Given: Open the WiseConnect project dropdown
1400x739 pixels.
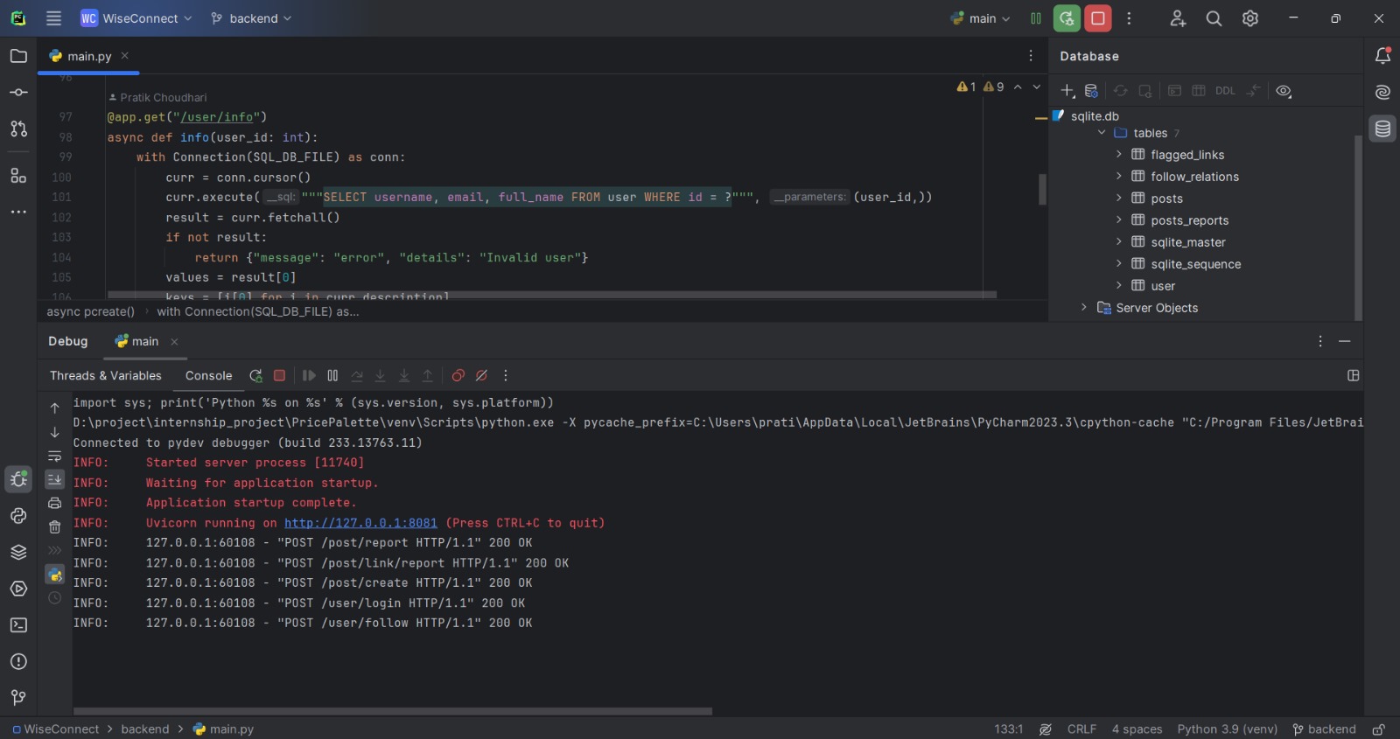Looking at the screenshot, I should pyautogui.click(x=136, y=18).
